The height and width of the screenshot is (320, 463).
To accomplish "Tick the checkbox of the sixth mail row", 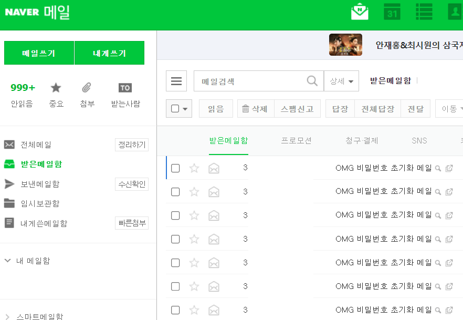I will (x=175, y=286).
